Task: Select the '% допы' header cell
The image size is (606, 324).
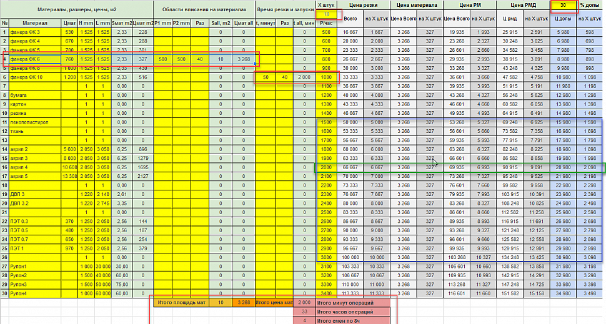Action: point(590,5)
